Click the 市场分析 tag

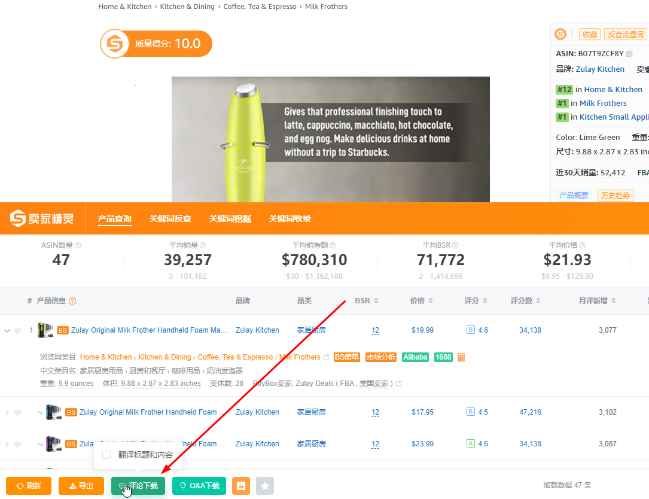click(x=381, y=357)
